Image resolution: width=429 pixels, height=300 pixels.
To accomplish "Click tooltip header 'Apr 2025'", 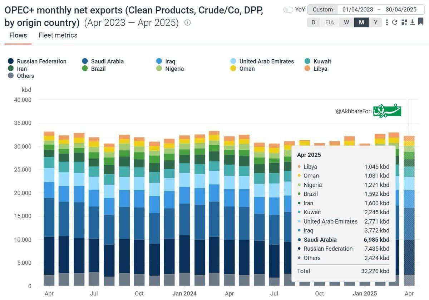I will click(x=309, y=155).
